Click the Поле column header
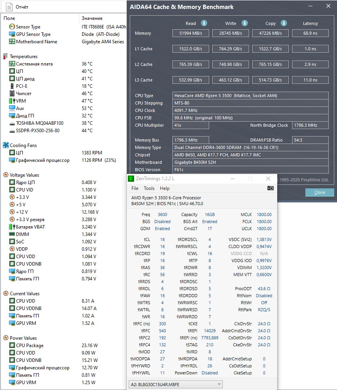The height and width of the screenshot is (390, 337). [9, 18]
